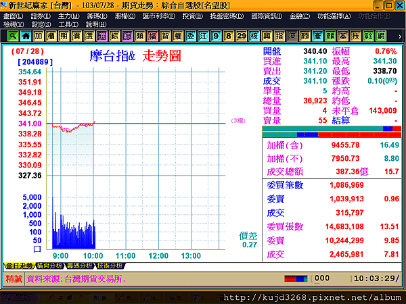Switch to the 橫向分析 tab
The image size is (406, 304).
click(49, 265)
